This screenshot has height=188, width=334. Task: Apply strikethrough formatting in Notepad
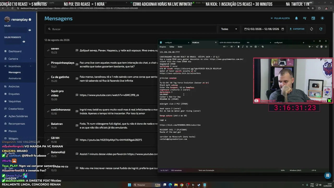[247, 47]
